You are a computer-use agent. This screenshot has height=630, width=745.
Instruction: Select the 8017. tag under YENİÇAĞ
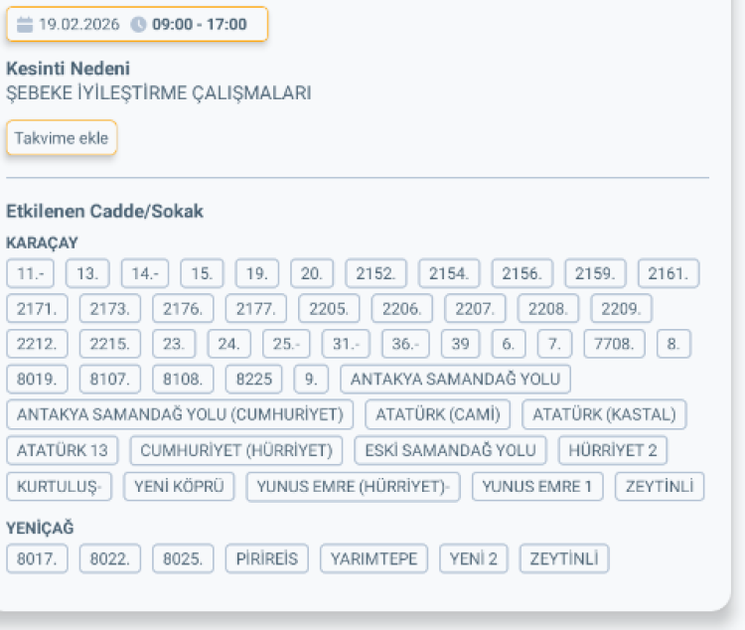coord(37,558)
